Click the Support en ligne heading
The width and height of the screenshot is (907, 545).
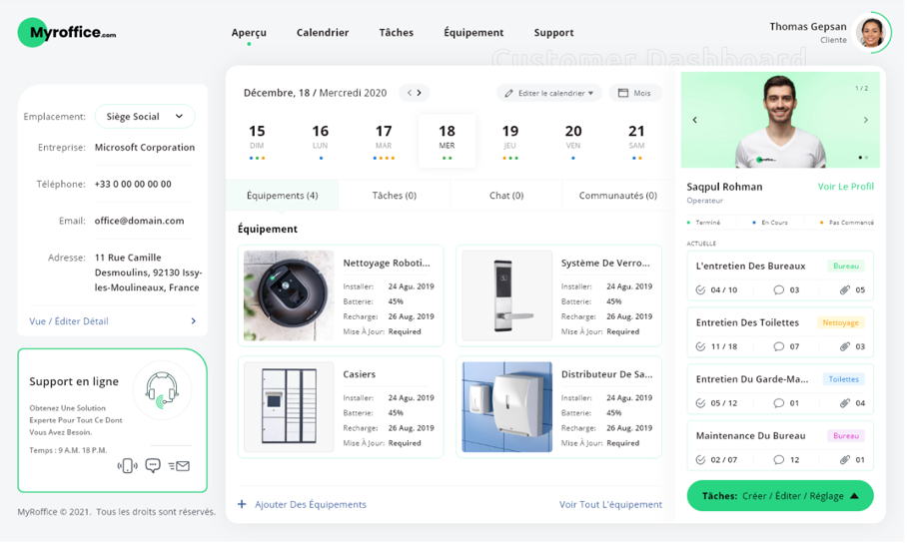74,382
